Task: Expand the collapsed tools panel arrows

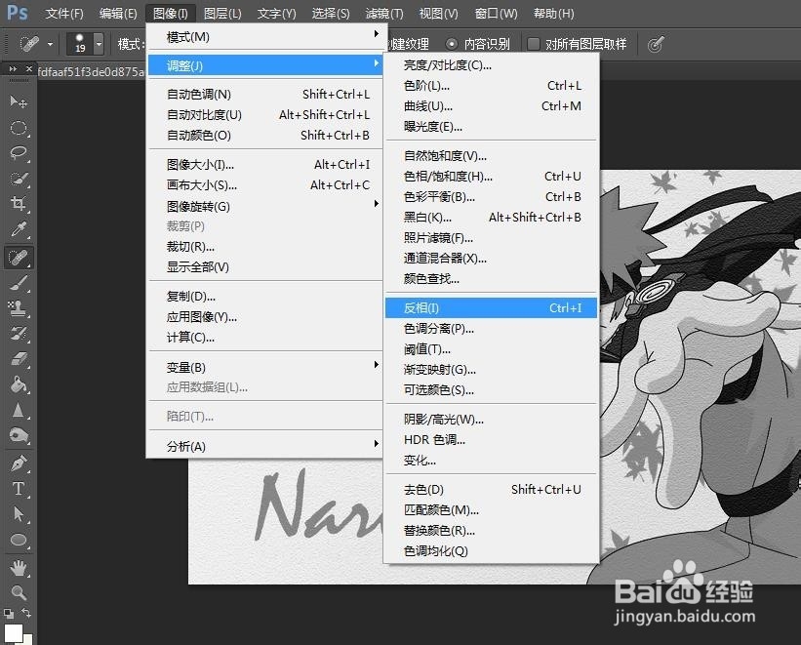Action: [14, 68]
